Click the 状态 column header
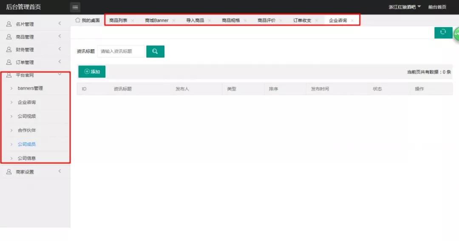This screenshot has width=459, height=241. 377,89
